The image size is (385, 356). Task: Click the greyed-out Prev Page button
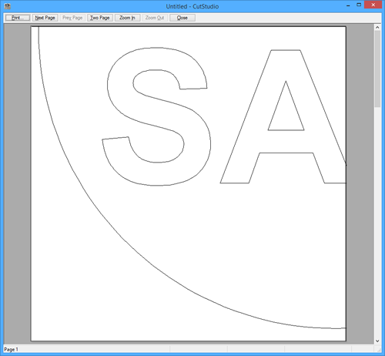point(72,18)
